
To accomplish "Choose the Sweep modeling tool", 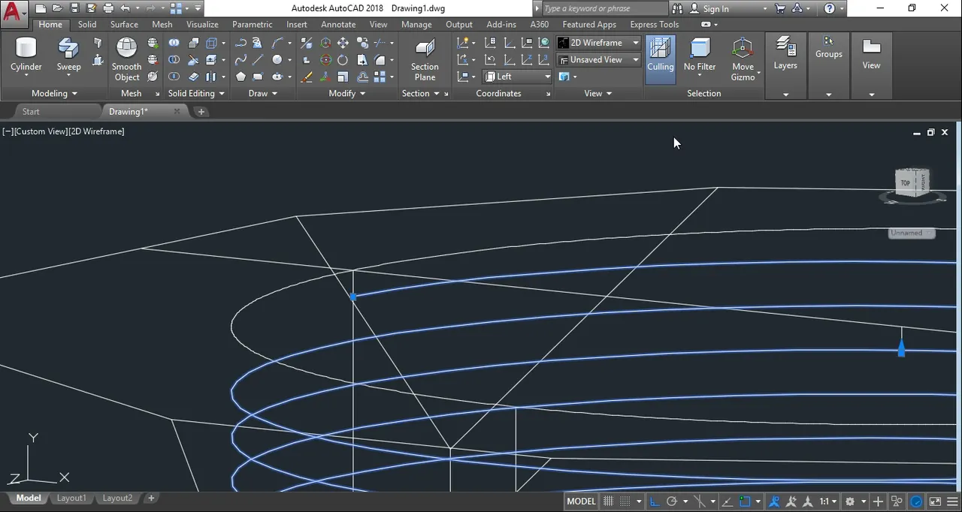I will 68,56.
